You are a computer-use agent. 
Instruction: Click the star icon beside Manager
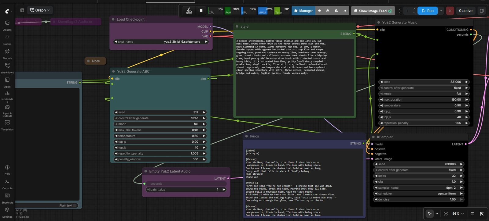319,11
